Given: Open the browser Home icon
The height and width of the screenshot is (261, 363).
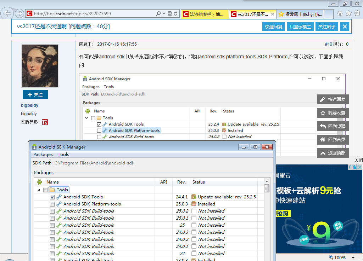Looking at the screenshot, I should tap(340, 13).
